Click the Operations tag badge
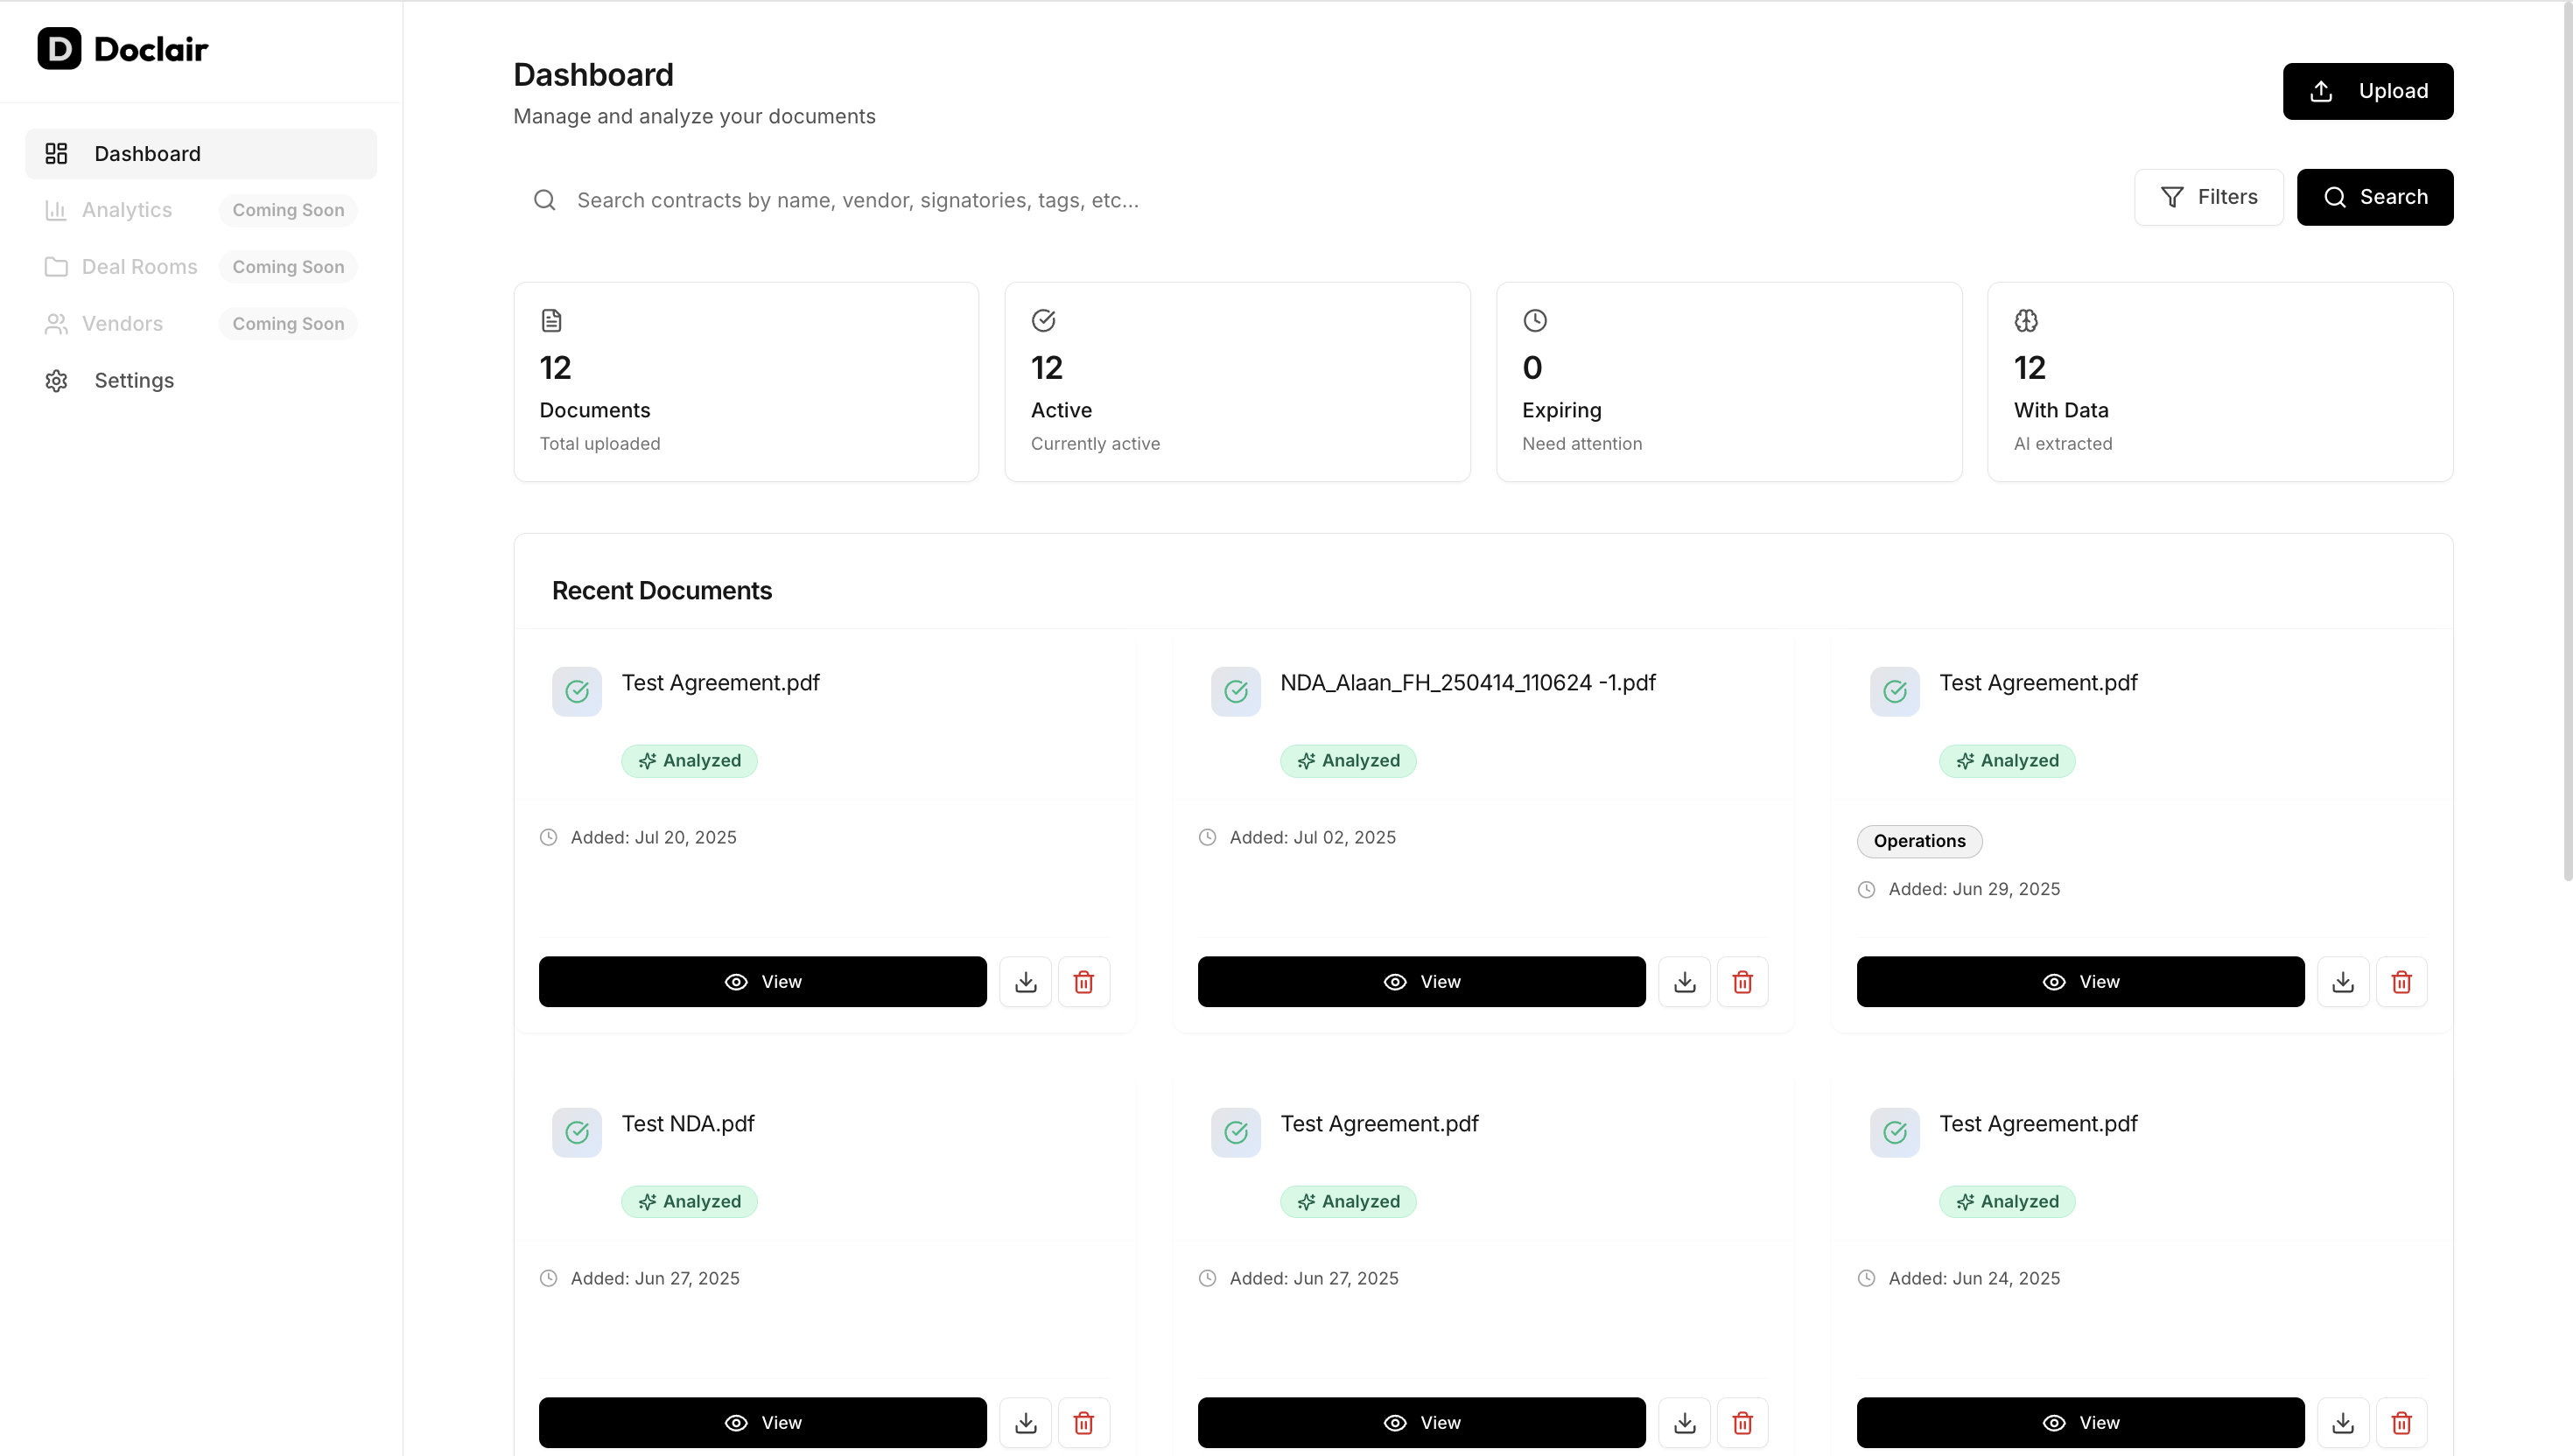2573x1456 pixels. point(1918,841)
